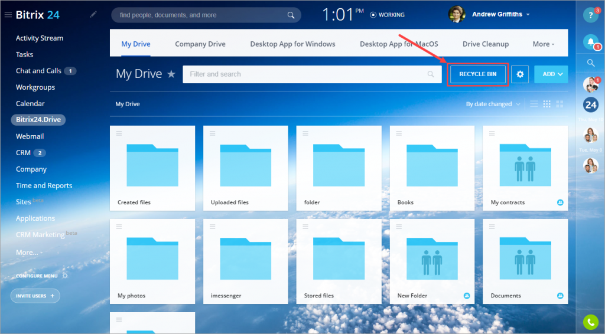Click the global find people search field

click(206, 15)
